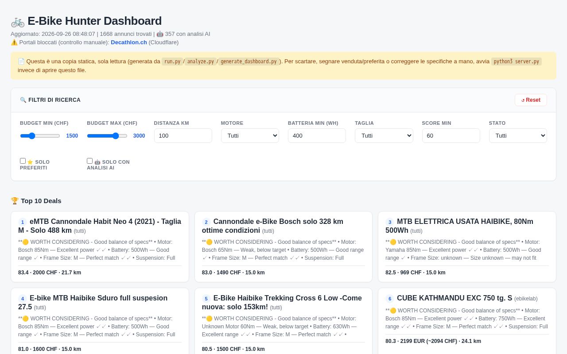Screen dimensions: 567x354
Task: Click the document icon in the yellow notice
Action: click(21, 62)
